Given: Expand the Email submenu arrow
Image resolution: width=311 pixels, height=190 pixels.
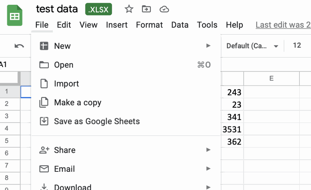Looking at the screenshot, I should [x=208, y=168].
